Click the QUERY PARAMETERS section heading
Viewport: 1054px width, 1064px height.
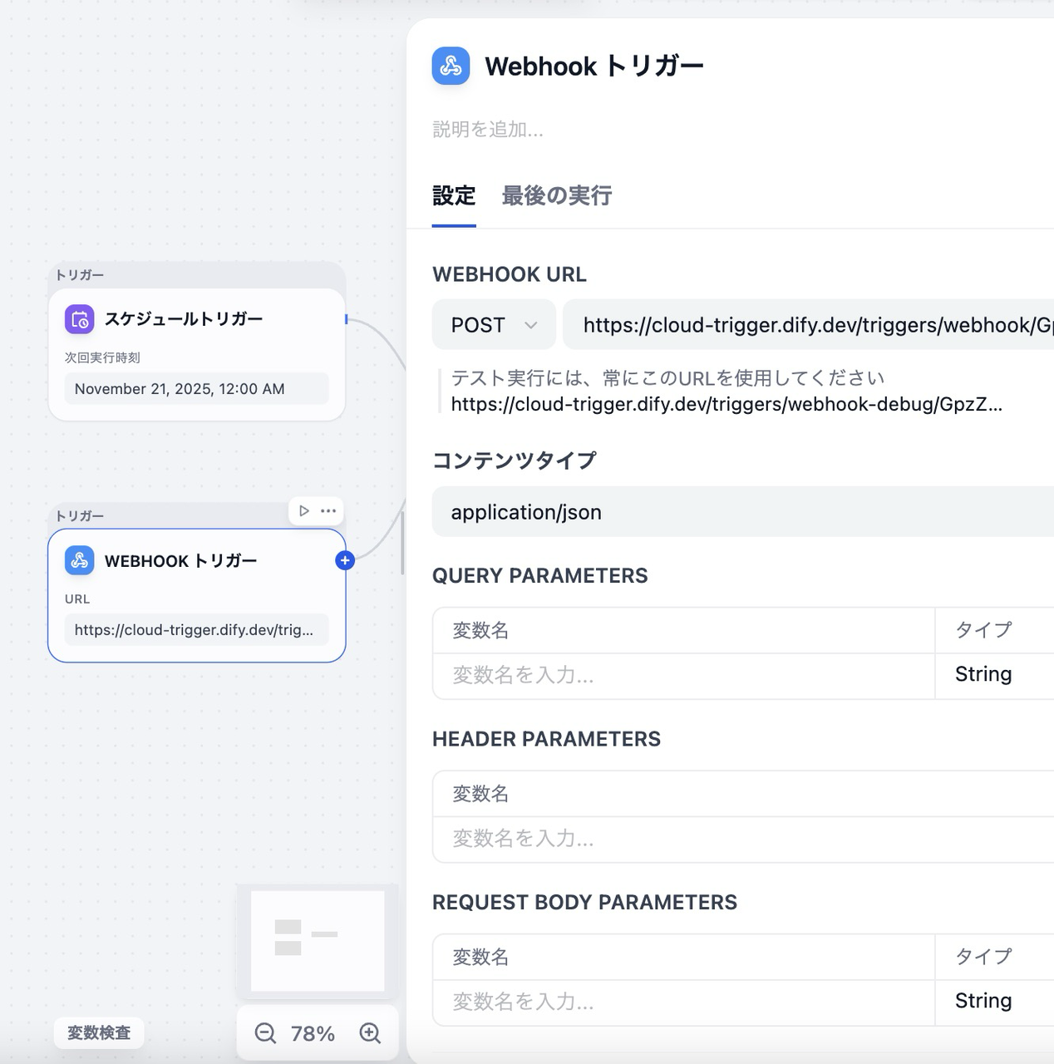pyautogui.click(x=540, y=576)
